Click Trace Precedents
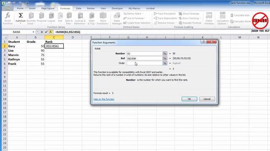The height and width of the screenshot is (151, 270). tap(165, 13)
